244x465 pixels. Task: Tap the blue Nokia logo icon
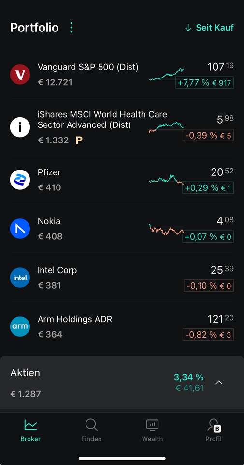pyautogui.click(x=20, y=229)
